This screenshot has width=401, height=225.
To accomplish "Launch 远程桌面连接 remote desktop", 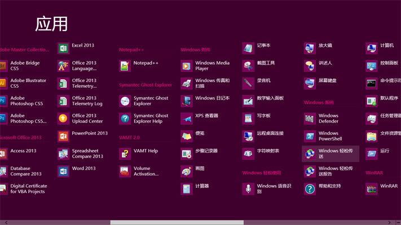I will click(x=263, y=136).
